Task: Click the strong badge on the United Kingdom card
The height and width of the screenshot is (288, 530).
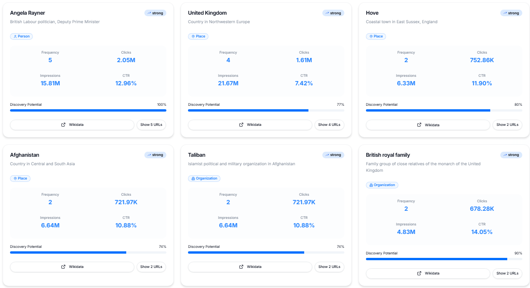Action: [333, 13]
